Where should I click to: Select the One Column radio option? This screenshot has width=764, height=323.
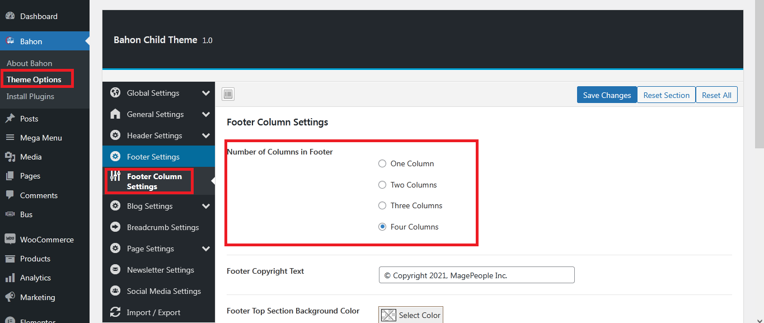pos(382,163)
